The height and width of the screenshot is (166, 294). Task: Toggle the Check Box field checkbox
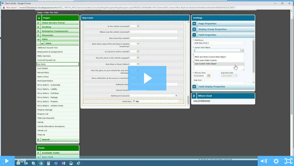tap(134, 101)
